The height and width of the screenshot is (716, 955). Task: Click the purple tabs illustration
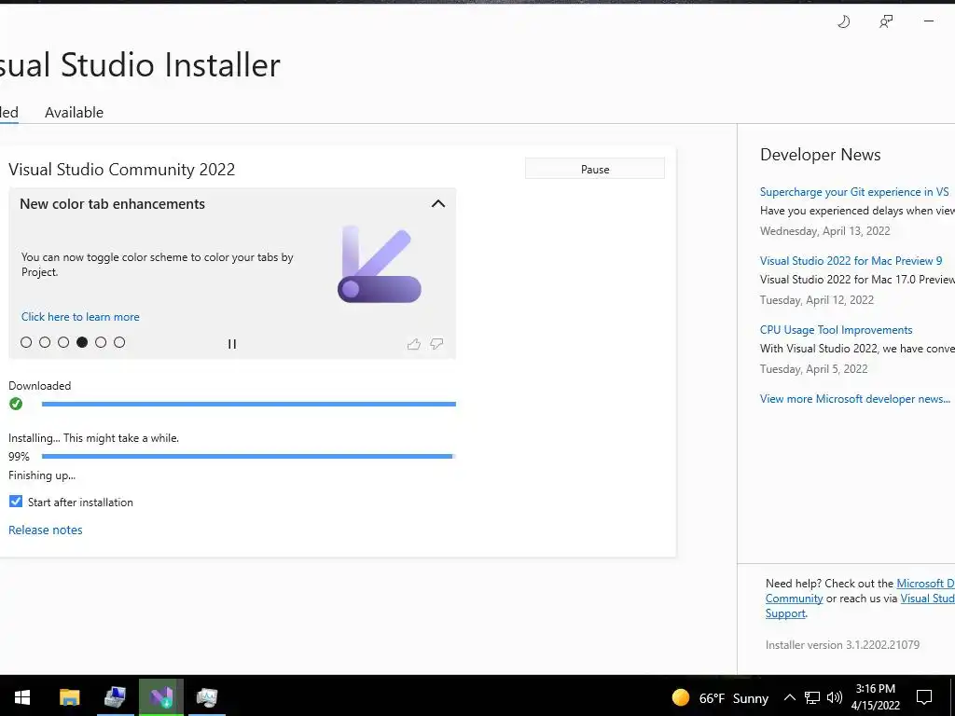[380, 264]
